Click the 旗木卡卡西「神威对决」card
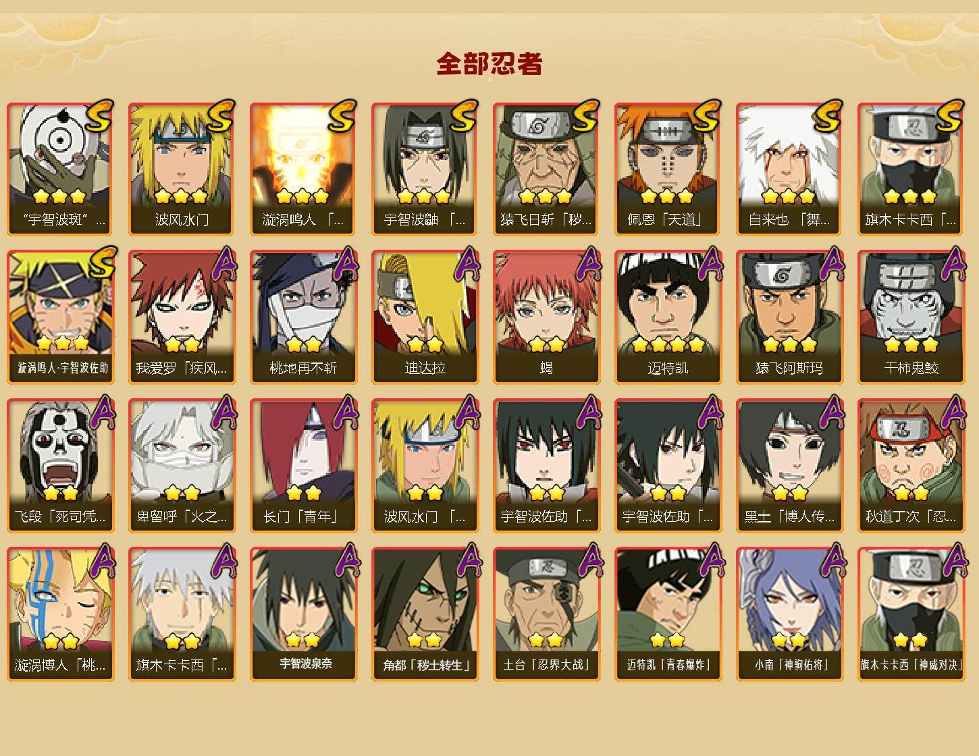This screenshot has width=979, height=756. (911, 614)
